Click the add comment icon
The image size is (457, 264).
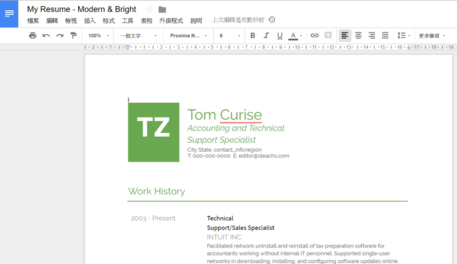pos(328,35)
